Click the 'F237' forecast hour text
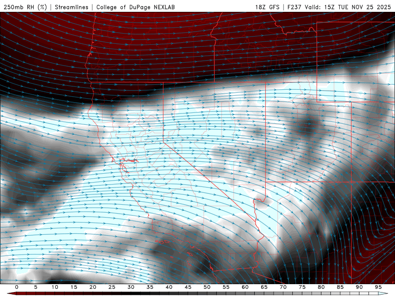This screenshot has width=395, height=296. [x=294, y=7]
